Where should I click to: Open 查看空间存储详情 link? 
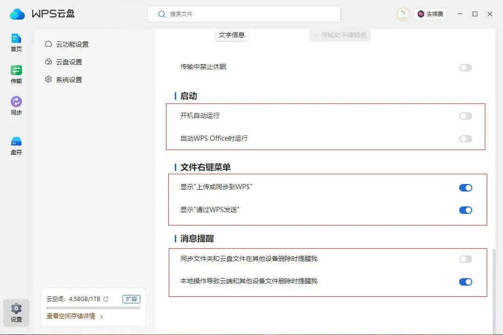(75, 316)
